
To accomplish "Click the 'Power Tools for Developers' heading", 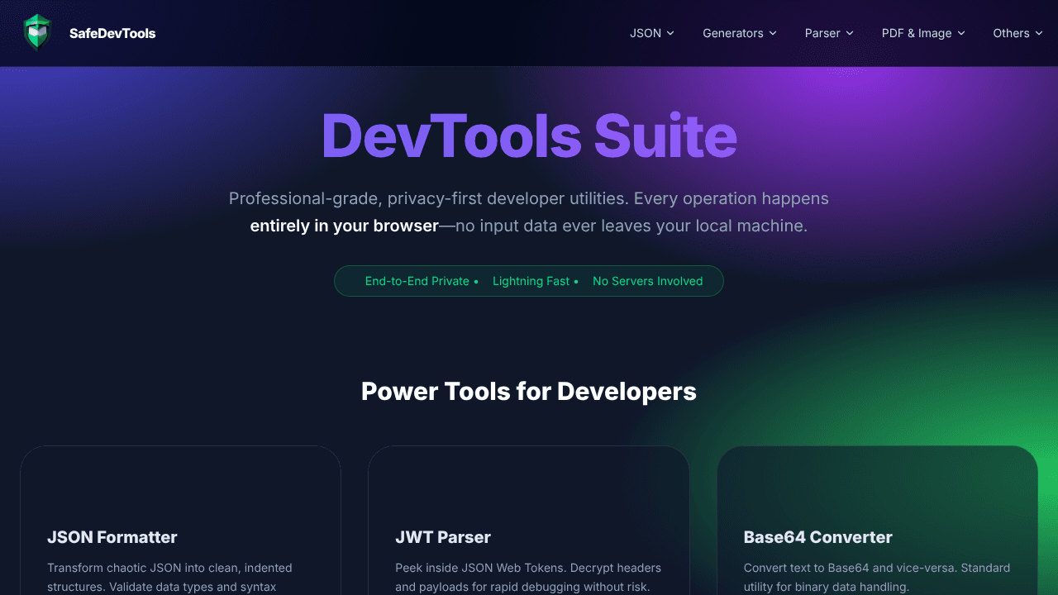I will click(x=529, y=391).
